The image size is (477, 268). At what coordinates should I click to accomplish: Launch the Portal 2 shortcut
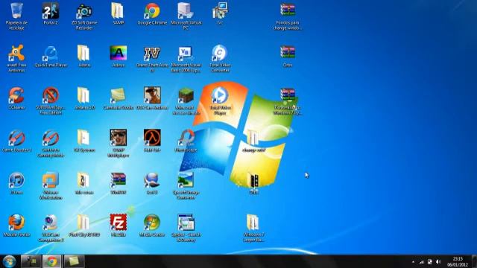pyautogui.click(x=51, y=10)
